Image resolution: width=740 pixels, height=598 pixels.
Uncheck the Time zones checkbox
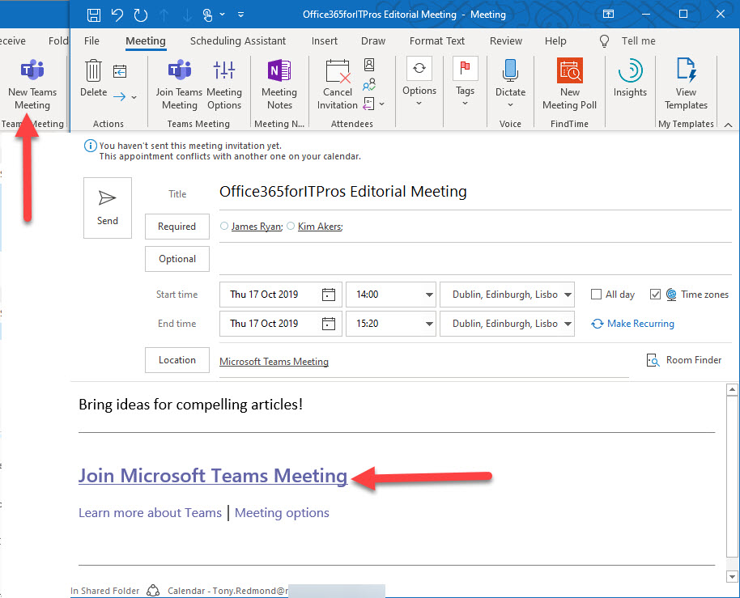pyautogui.click(x=655, y=295)
